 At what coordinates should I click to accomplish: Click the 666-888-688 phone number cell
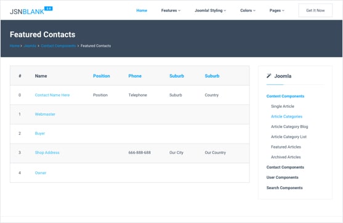[140, 153]
